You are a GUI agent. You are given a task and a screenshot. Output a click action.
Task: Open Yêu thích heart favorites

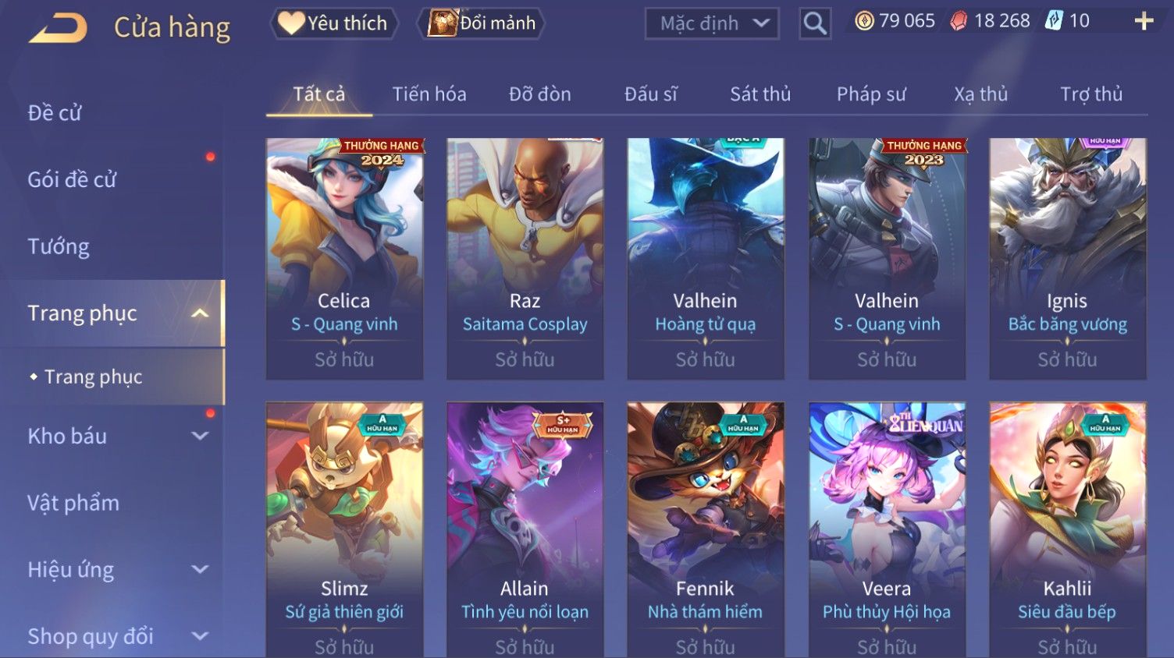pyautogui.click(x=334, y=23)
